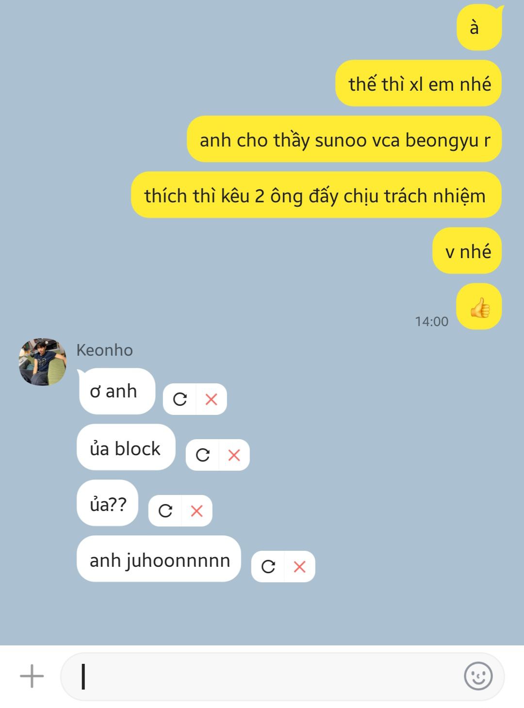The width and height of the screenshot is (524, 708).
Task: Retry sending the 'ủa block' message
Action: 202,455
